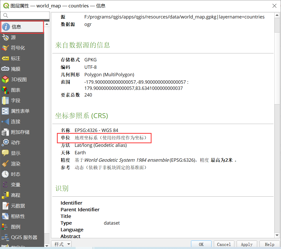Screen dimensions: 281x249
Task: Click the 'World Geodetic System 1984 ensemble' text
Action: [126, 160]
